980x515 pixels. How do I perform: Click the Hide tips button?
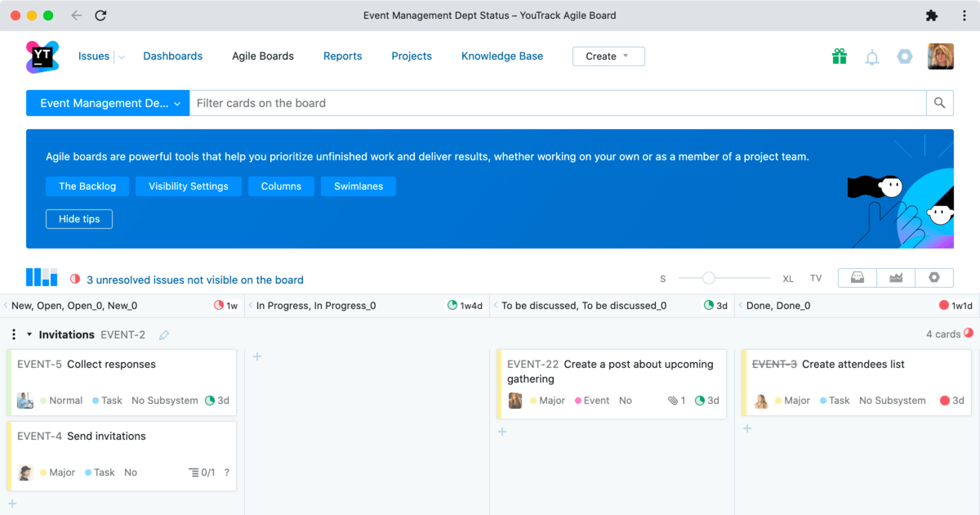[x=78, y=218]
